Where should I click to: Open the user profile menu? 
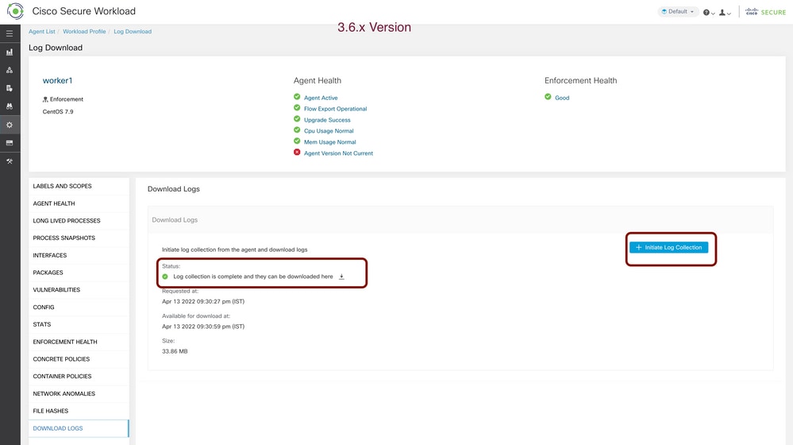(x=725, y=13)
